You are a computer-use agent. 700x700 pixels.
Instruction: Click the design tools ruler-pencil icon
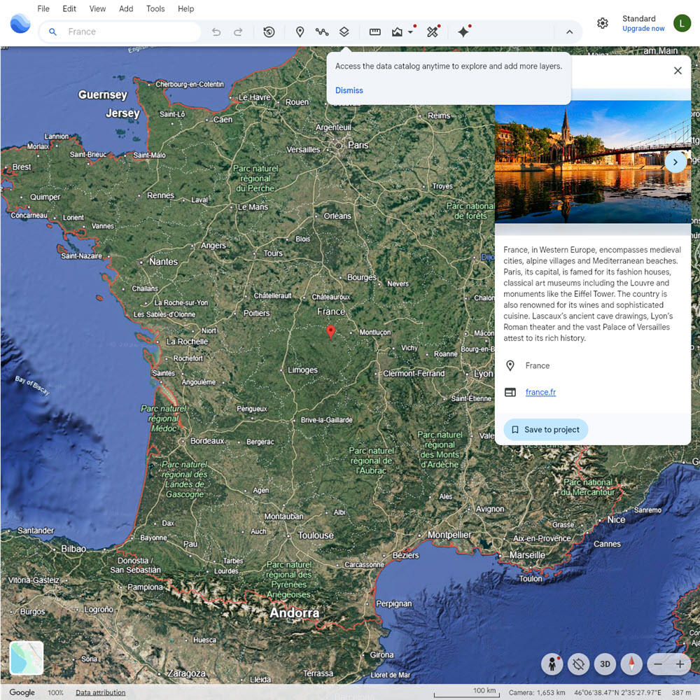point(432,31)
